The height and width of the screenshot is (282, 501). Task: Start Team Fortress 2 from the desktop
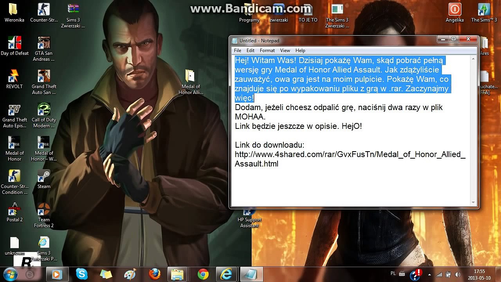(44, 215)
